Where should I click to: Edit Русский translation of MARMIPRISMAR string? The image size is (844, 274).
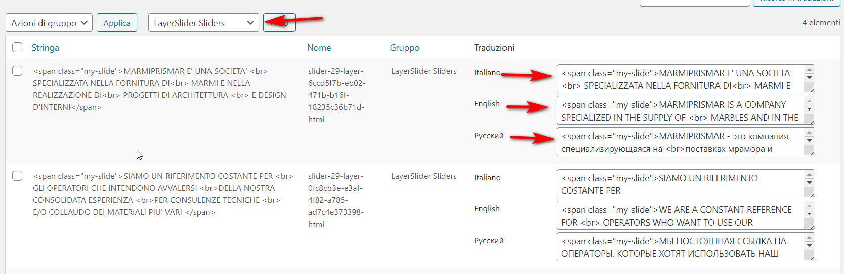(686, 142)
